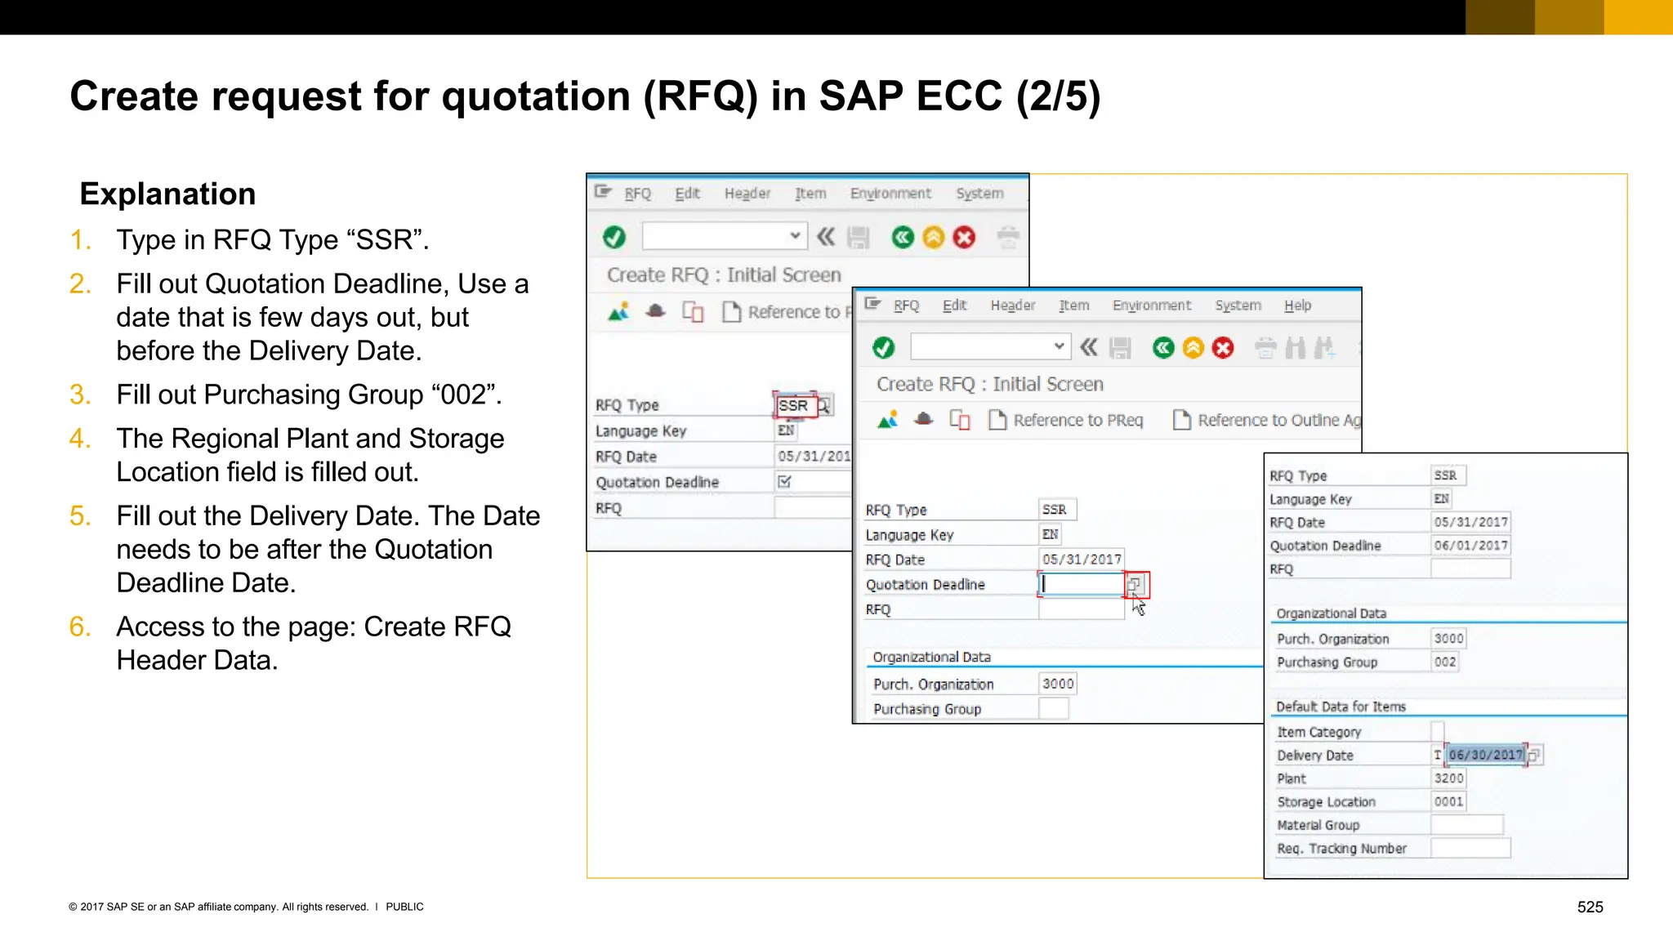The width and height of the screenshot is (1673, 941).
Task: Open command field dropdown in back-left window
Action: (795, 236)
